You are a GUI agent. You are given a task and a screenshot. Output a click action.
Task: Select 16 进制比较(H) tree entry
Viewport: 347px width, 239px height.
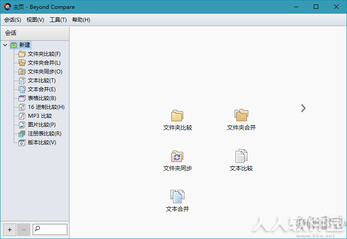point(46,107)
